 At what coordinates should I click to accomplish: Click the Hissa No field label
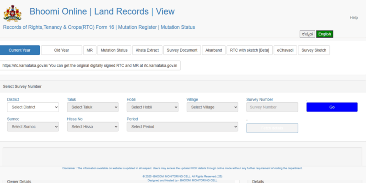click(x=75, y=119)
